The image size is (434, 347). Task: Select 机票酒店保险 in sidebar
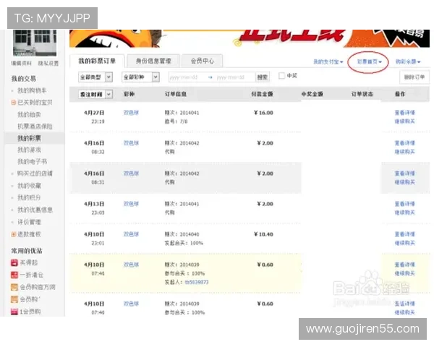coord(35,127)
